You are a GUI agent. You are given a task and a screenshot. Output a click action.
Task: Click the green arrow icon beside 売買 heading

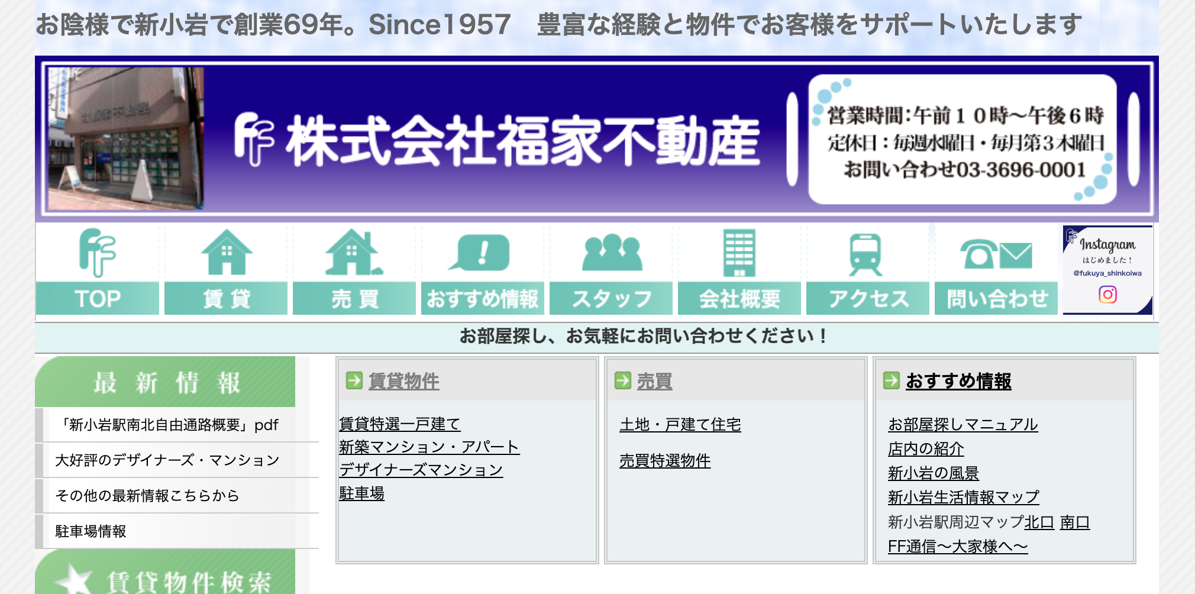point(623,380)
